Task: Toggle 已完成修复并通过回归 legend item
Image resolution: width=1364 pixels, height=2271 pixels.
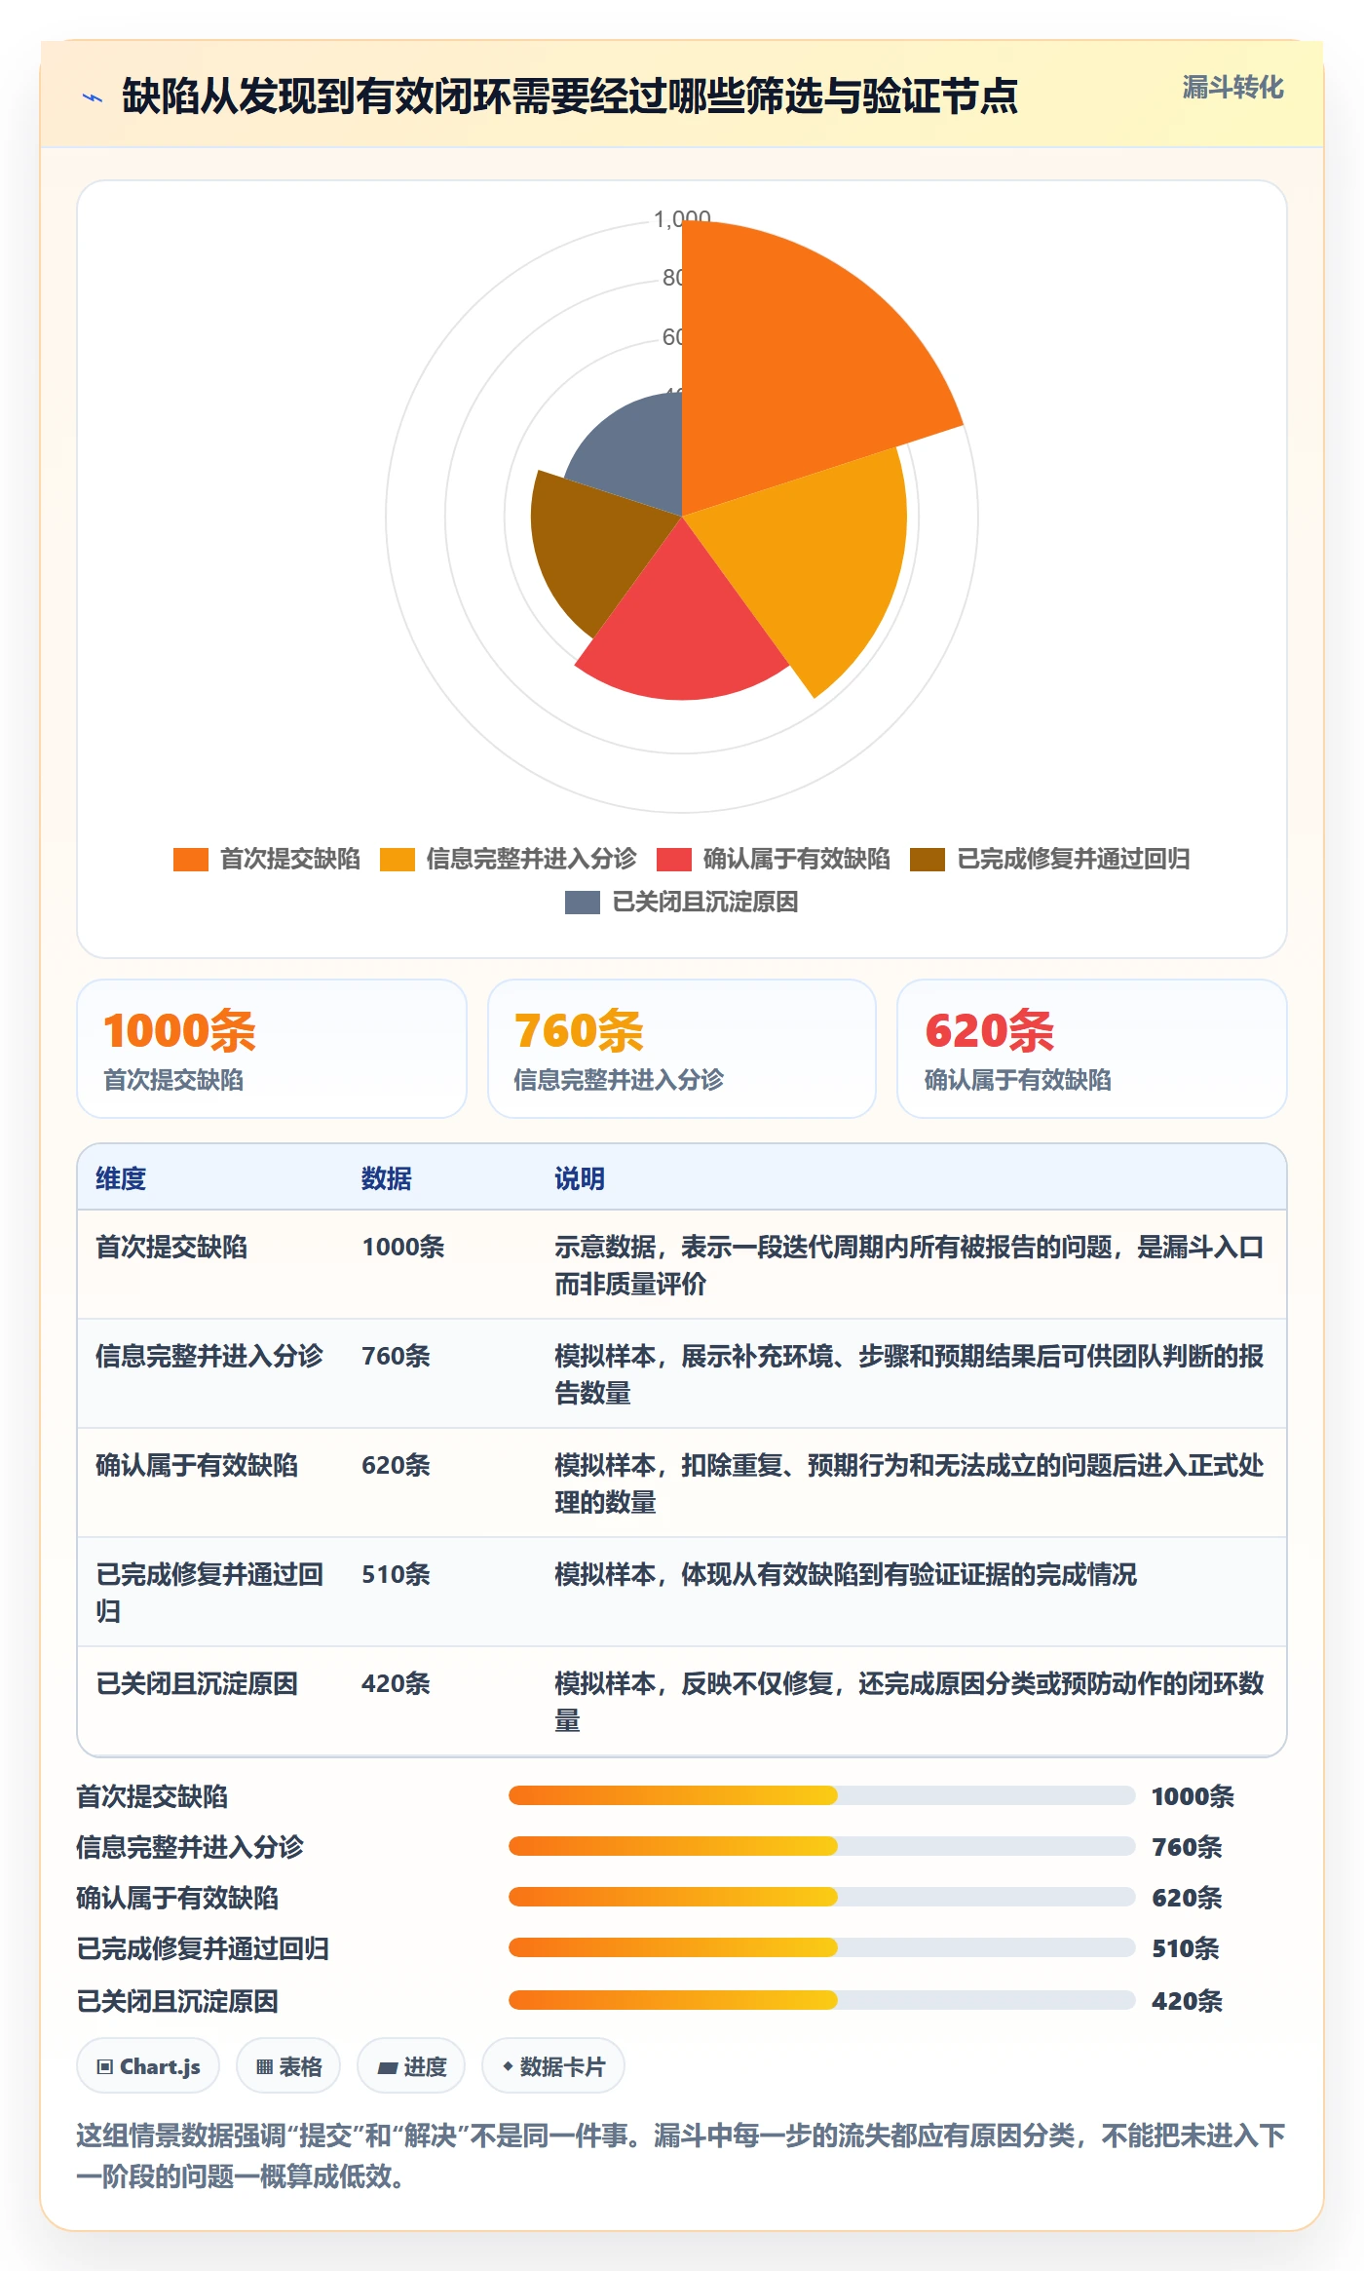Action: tap(1049, 860)
